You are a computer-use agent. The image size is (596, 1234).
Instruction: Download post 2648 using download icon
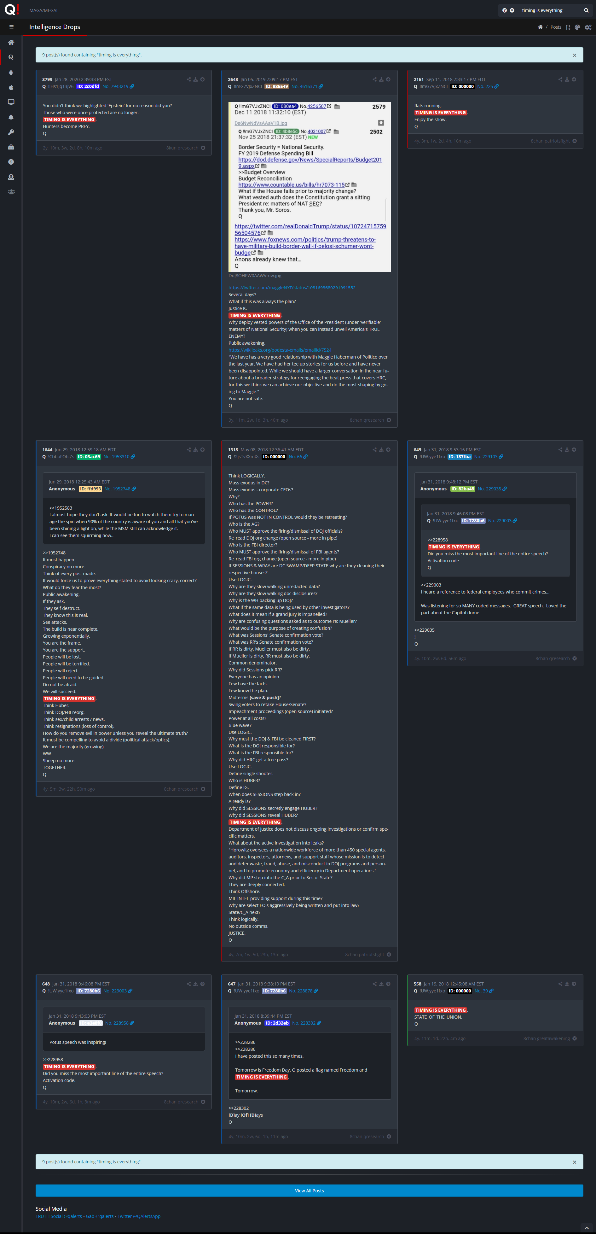[x=381, y=79]
